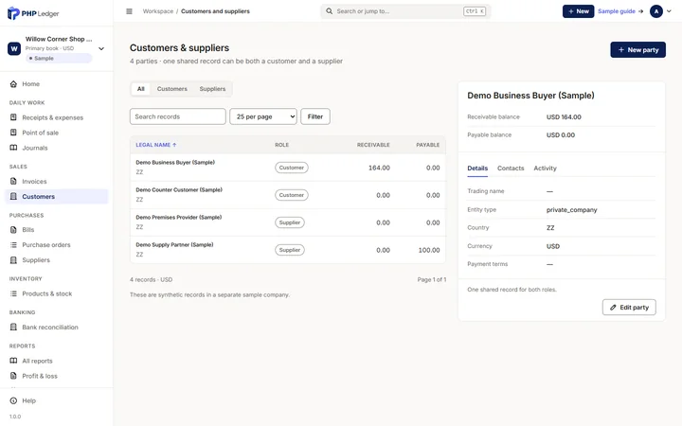Expand the company switcher chevron

[x=101, y=48]
